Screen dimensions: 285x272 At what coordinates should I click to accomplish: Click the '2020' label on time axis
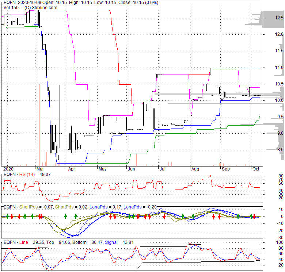click(8, 169)
